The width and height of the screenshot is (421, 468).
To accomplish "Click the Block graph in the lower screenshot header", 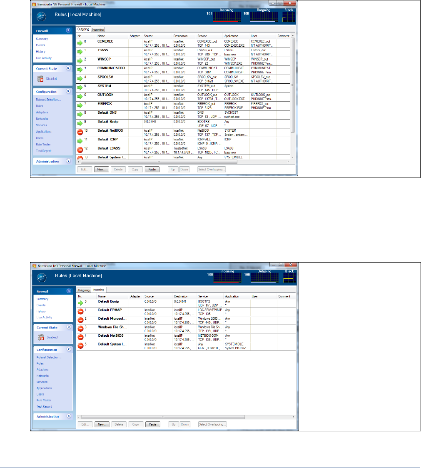I will point(289,278).
